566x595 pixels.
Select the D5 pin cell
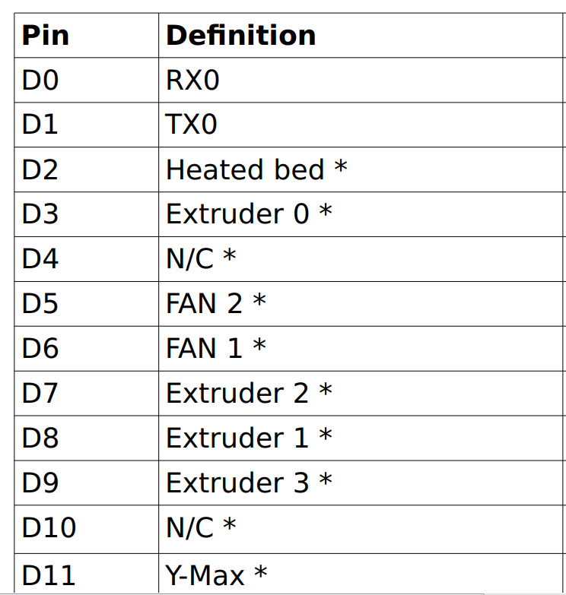[40, 304]
